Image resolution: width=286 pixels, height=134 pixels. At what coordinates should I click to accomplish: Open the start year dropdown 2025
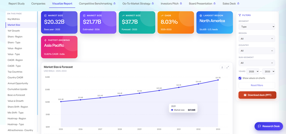(253, 71)
